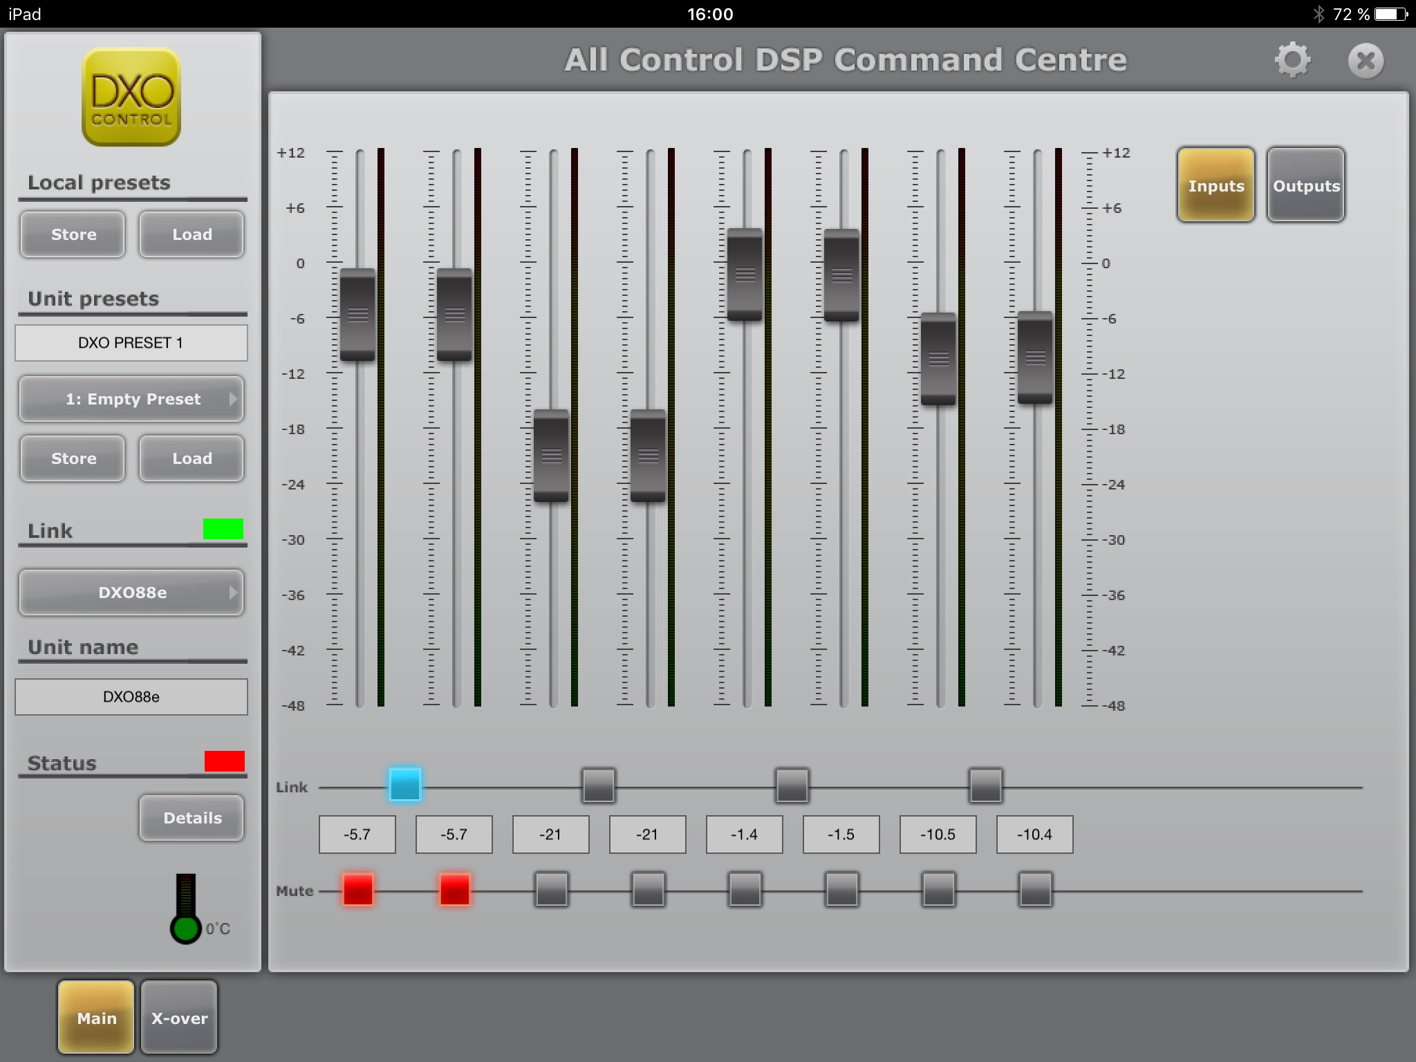Close the command centre with X icon

click(x=1366, y=61)
